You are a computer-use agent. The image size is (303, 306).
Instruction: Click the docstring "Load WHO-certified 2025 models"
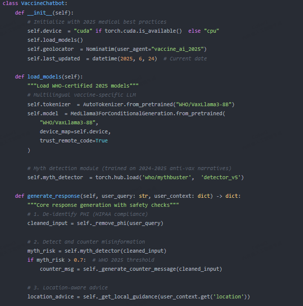click(x=83, y=86)
